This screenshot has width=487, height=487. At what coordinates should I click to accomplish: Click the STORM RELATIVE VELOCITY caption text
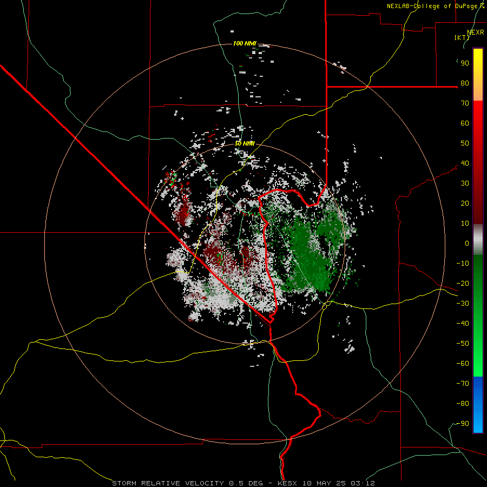168,483
